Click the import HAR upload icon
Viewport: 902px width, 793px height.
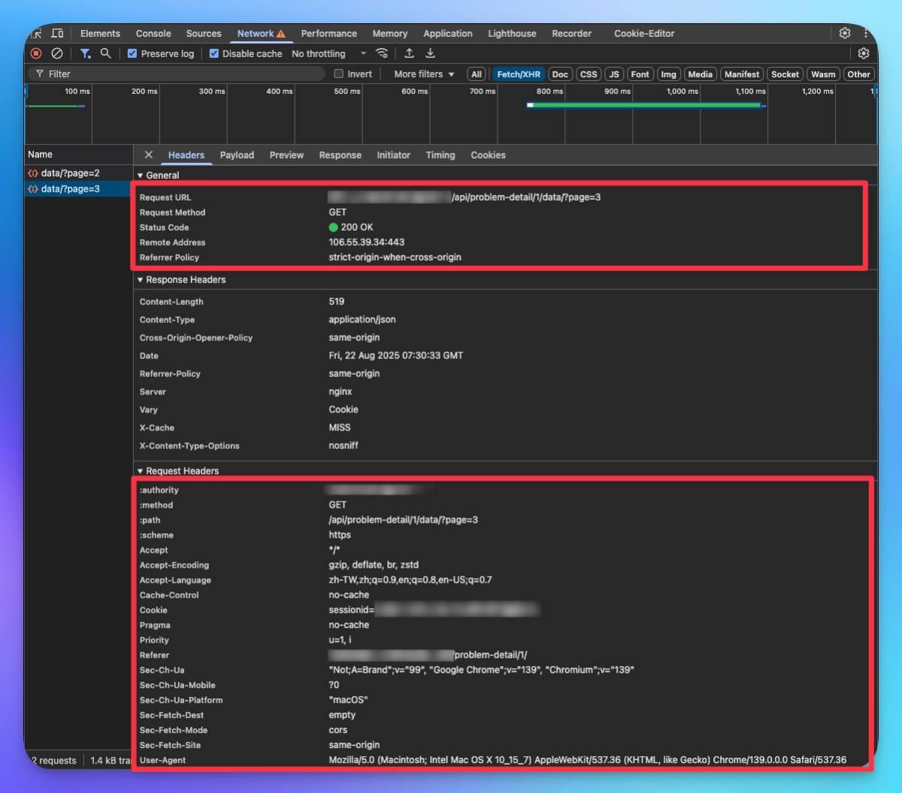(409, 53)
